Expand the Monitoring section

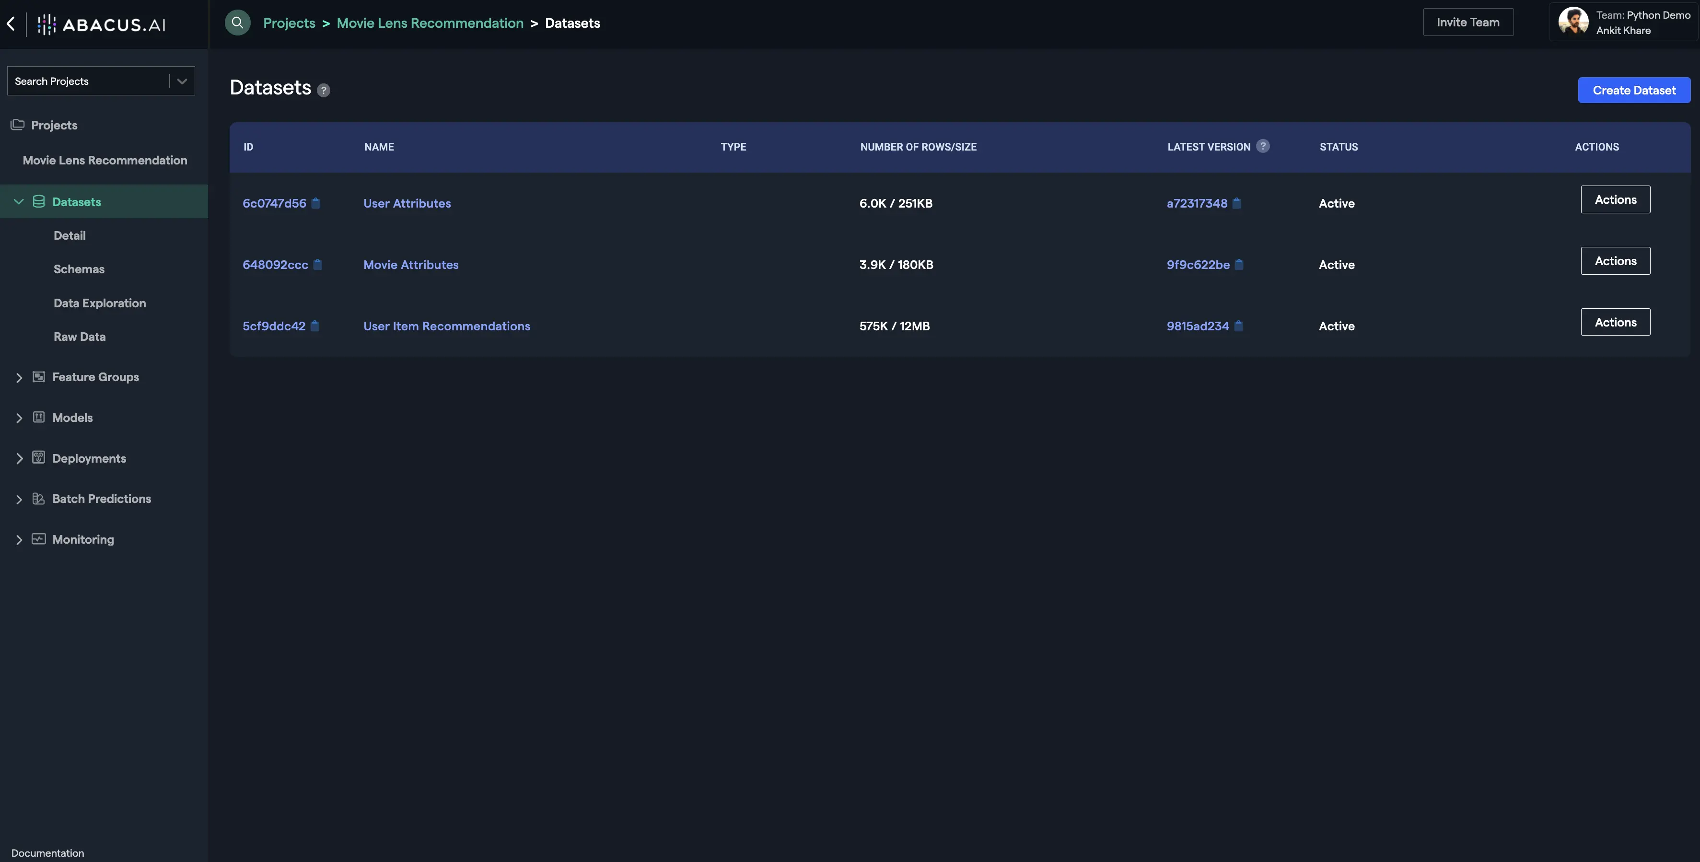(19, 540)
